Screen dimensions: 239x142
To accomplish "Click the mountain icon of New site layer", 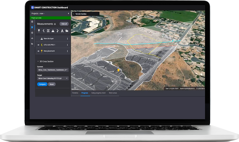I will pyautogui.click(x=42, y=39).
